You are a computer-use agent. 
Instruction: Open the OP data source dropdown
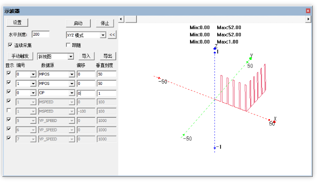(x=72, y=93)
